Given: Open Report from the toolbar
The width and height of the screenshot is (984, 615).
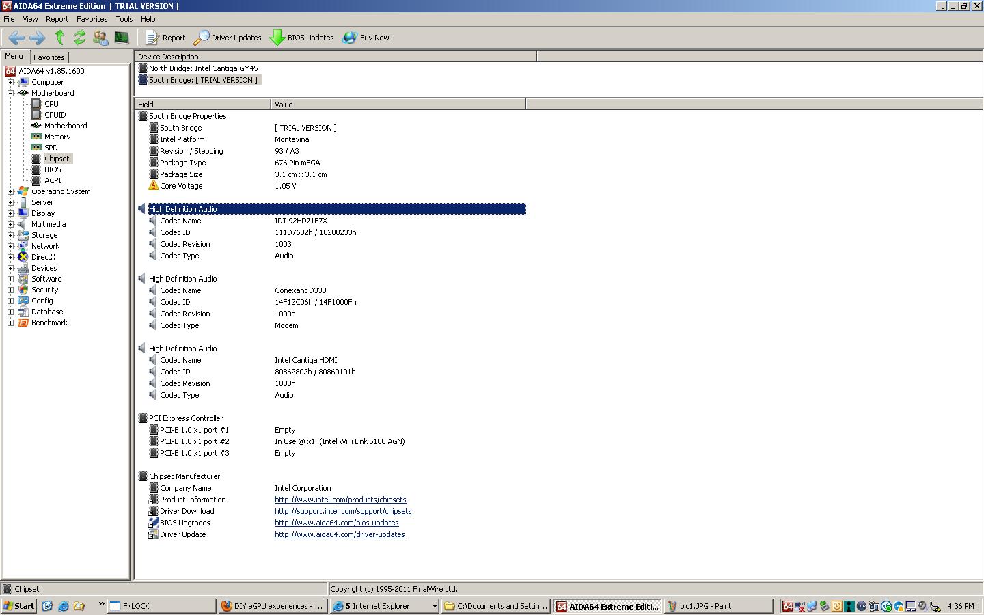Looking at the screenshot, I should pyautogui.click(x=165, y=38).
